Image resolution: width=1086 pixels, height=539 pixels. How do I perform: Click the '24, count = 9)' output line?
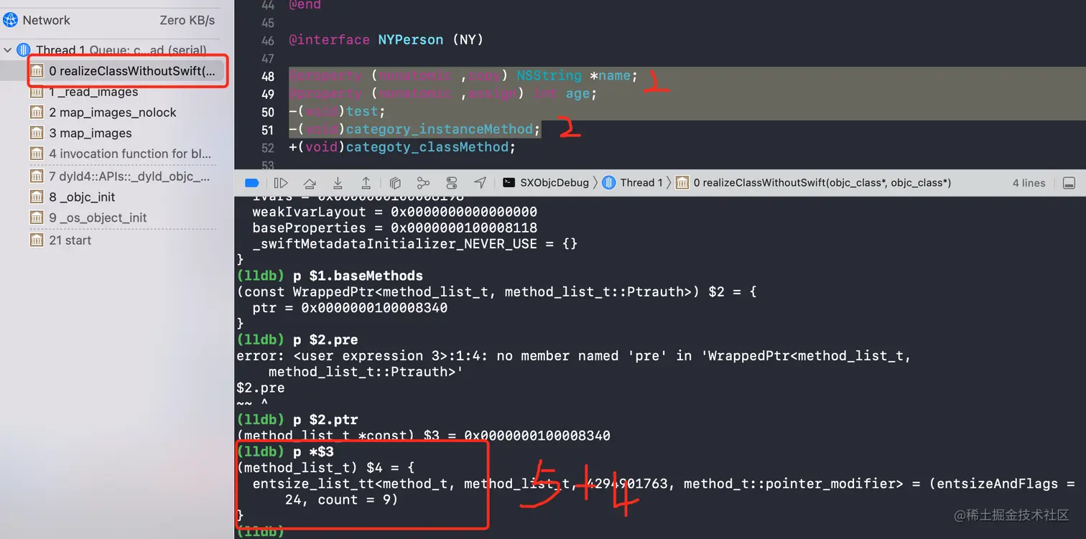point(341,500)
